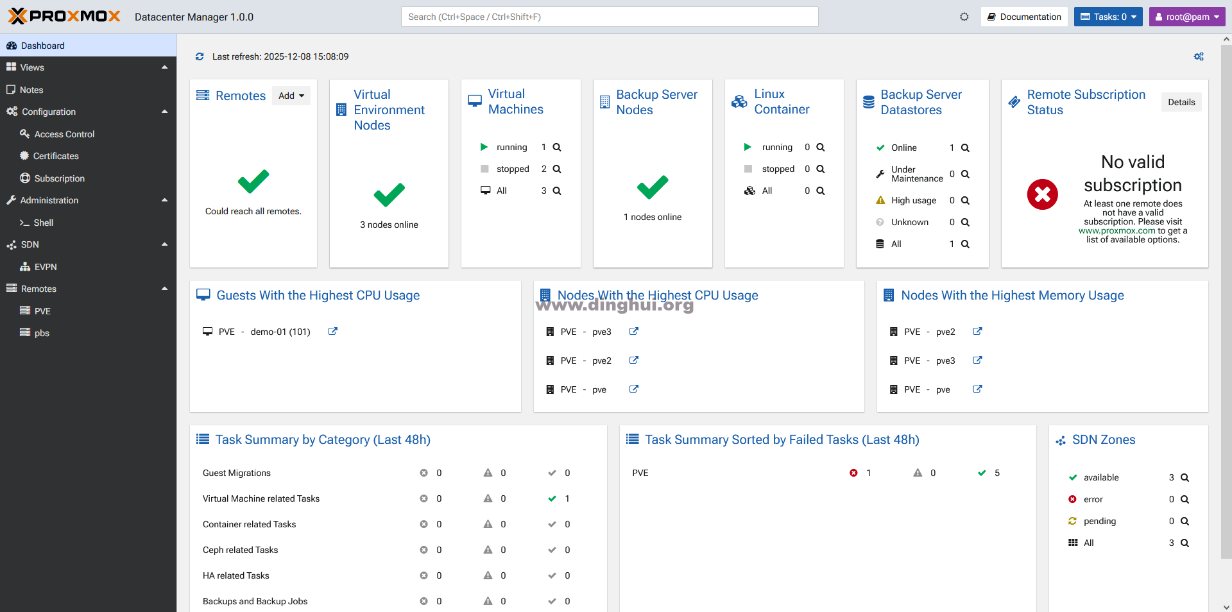
Task: Focus the search input field
Action: (x=609, y=17)
